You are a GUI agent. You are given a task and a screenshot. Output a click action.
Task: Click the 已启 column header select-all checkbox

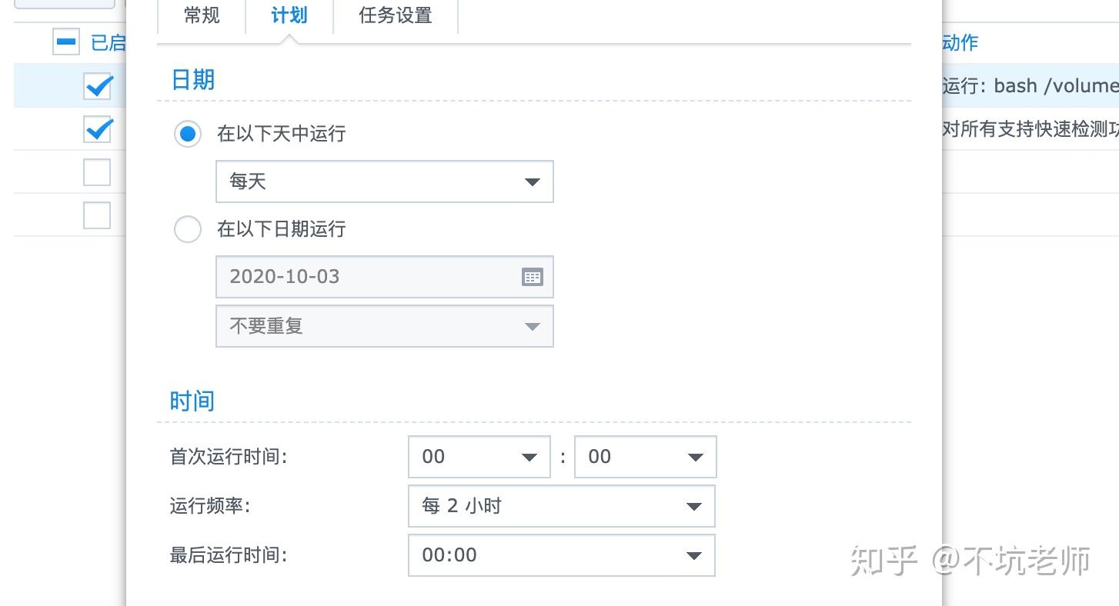click(66, 42)
